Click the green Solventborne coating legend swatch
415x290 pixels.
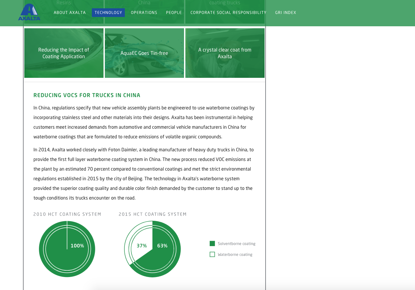212,244
